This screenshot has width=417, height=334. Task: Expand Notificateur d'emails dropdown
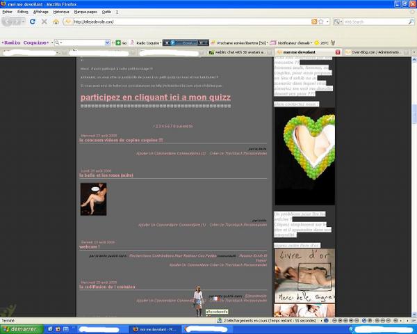pyautogui.click(x=311, y=42)
